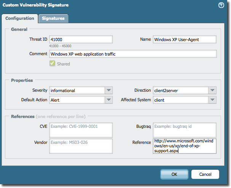Click the '41000 - 45000' range hint
The width and height of the screenshot is (231, 188).
coord(60,46)
